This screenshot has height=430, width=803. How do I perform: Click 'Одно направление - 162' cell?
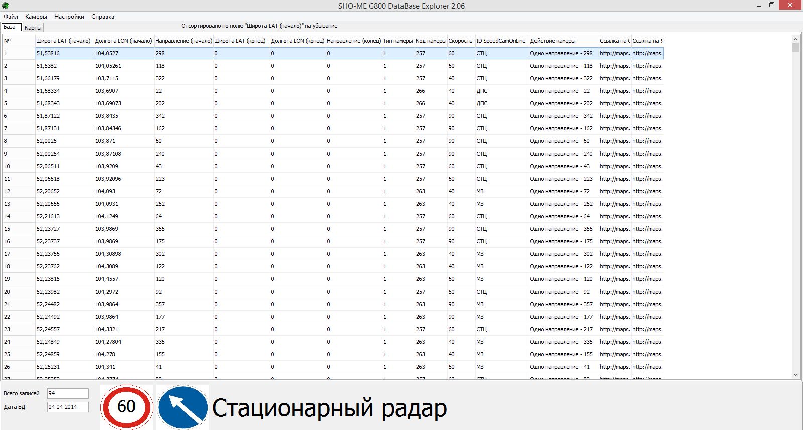pyautogui.click(x=564, y=128)
